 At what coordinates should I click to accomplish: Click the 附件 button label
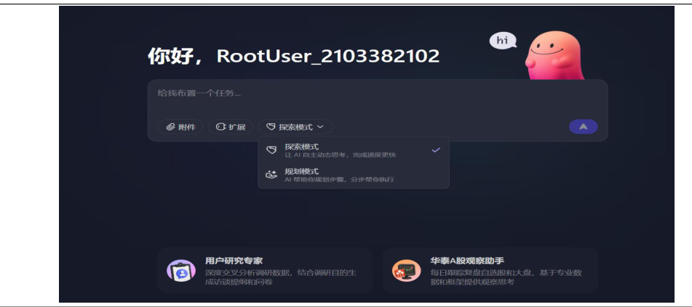[187, 127]
